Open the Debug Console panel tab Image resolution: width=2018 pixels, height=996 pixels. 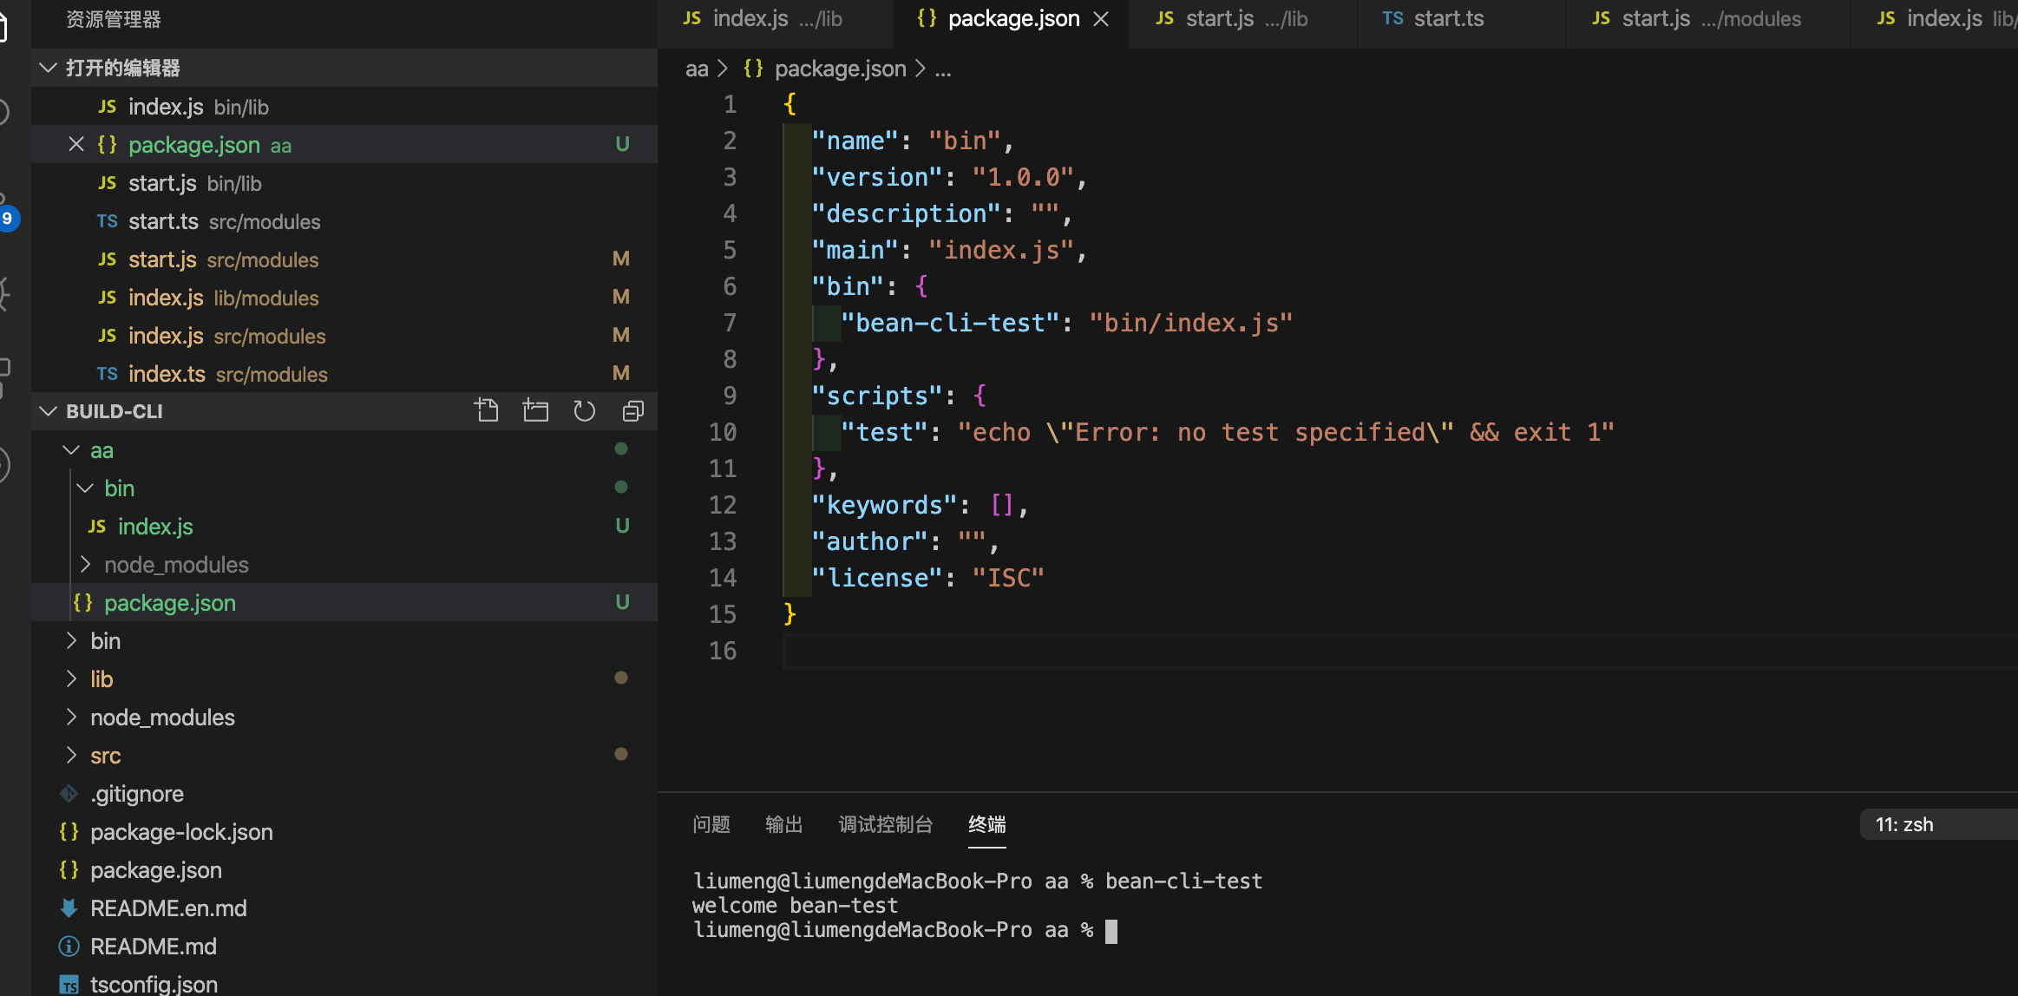(886, 824)
